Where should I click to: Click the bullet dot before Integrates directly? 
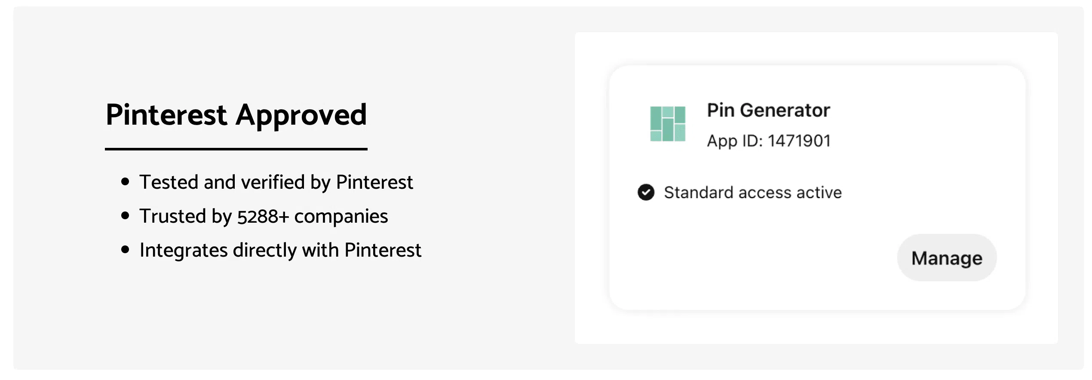point(125,250)
